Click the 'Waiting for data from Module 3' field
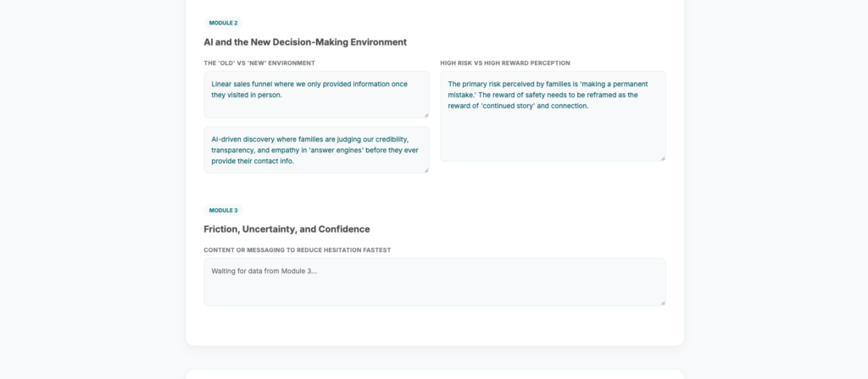Image resolution: width=868 pixels, height=379 pixels. [435, 282]
